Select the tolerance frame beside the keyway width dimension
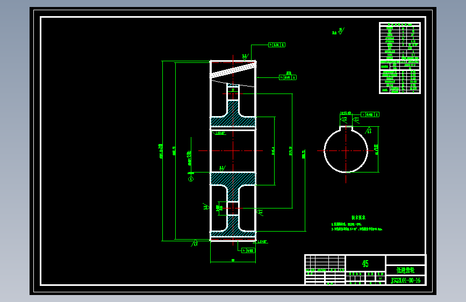 pyautogui.click(x=370, y=114)
